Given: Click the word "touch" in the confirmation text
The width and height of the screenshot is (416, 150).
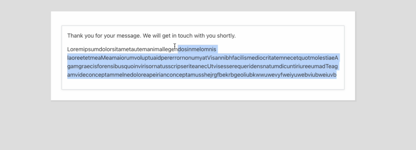Looking at the screenshot, I should point(185,36).
